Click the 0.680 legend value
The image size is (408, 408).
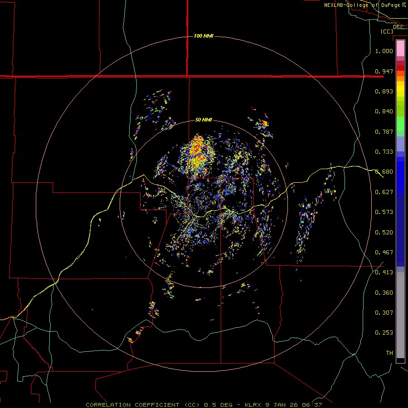[x=384, y=172]
